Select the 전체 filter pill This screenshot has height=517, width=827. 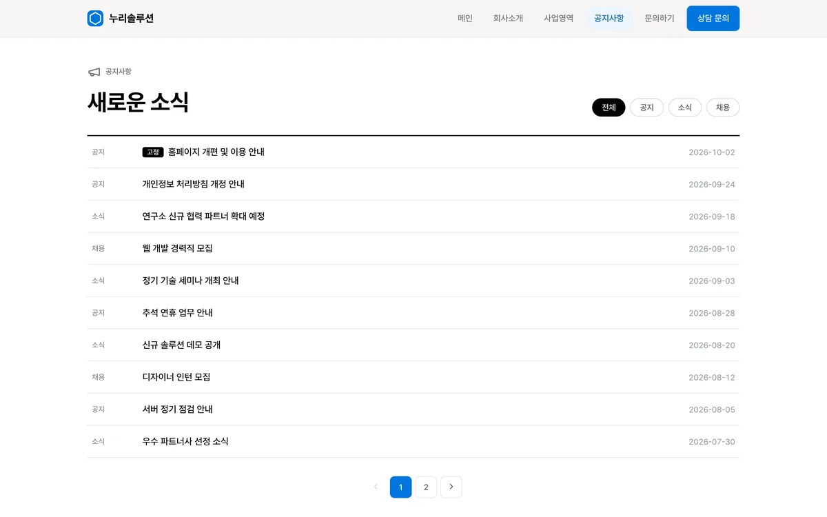(609, 108)
